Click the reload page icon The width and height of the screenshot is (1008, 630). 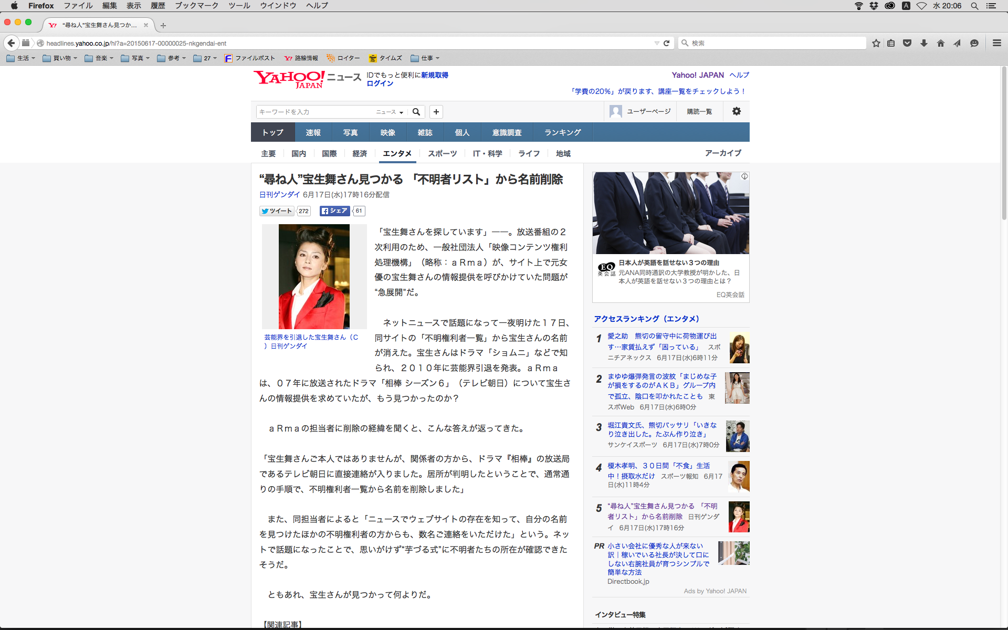coord(666,43)
